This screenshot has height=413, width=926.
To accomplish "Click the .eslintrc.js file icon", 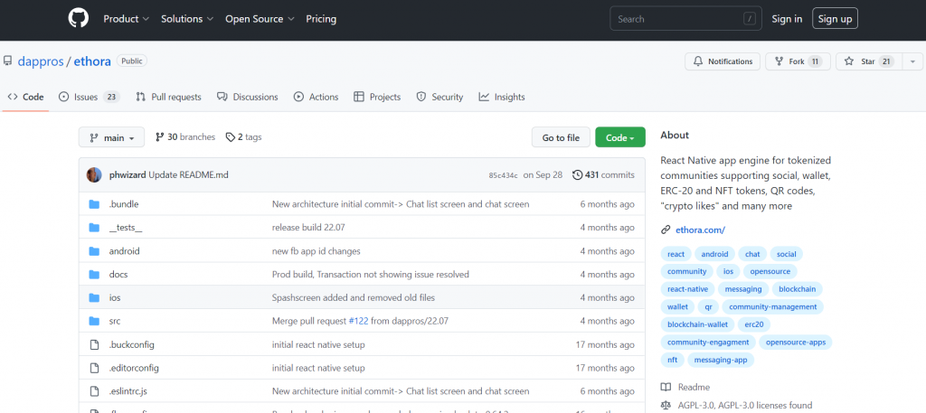I will pyautogui.click(x=94, y=391).
